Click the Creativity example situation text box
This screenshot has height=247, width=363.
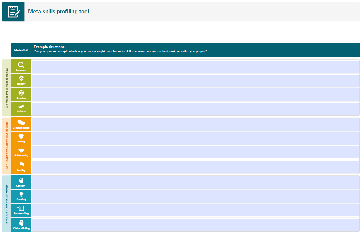tap(195, 196)
